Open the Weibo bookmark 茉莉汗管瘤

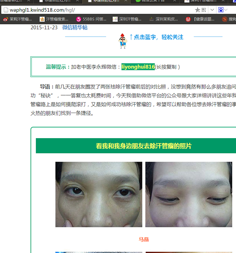point(17,19)
